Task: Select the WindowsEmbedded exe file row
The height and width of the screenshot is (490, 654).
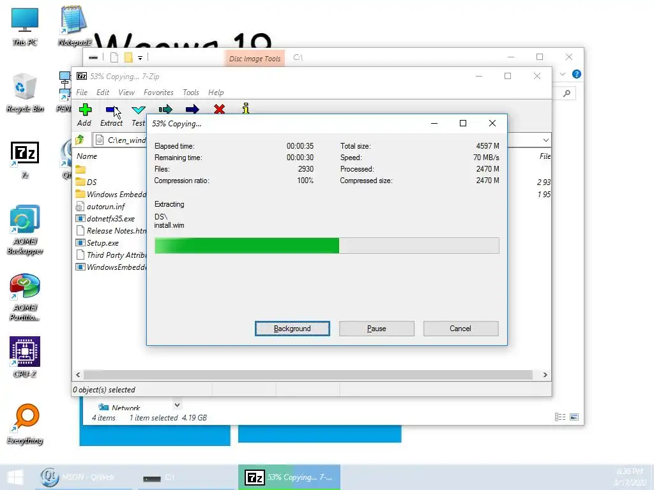Action: (110, 267)
